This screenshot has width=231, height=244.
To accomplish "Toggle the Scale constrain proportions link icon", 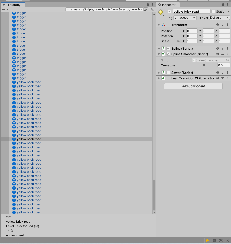I will (179, 41).
